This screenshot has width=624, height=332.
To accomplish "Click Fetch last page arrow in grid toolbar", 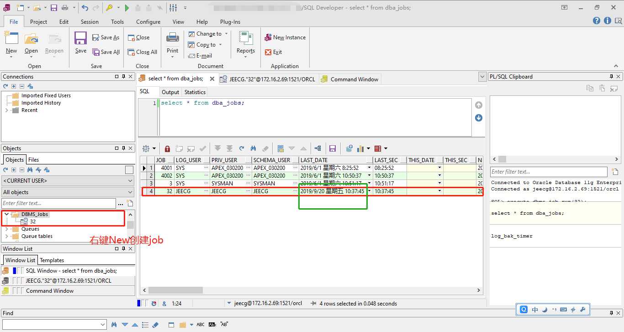I will pos(229,148).
